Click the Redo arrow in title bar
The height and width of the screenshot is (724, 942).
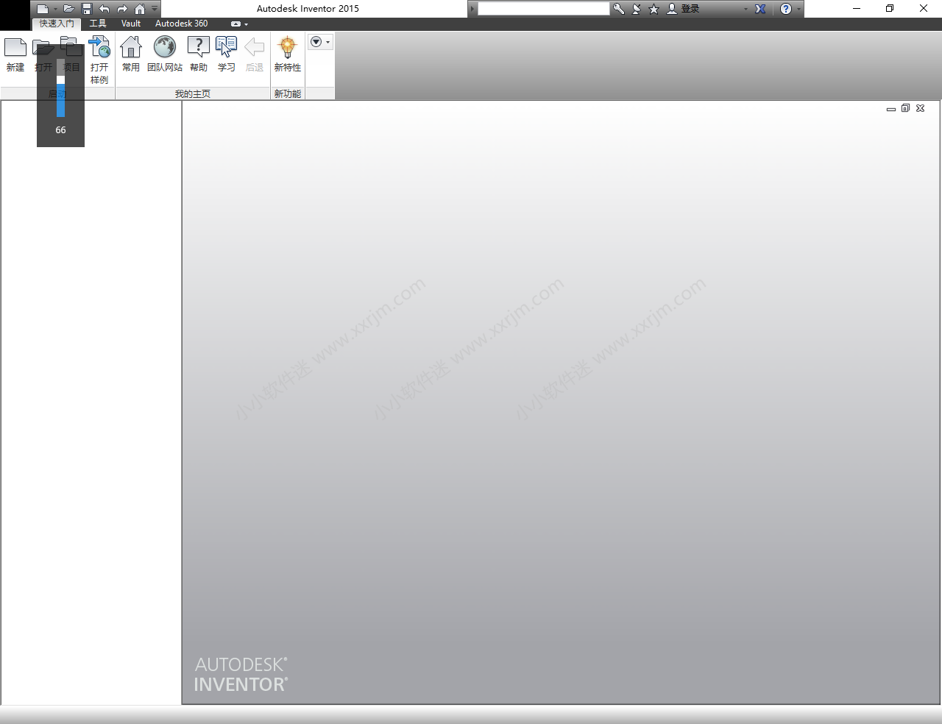point(122,9)
